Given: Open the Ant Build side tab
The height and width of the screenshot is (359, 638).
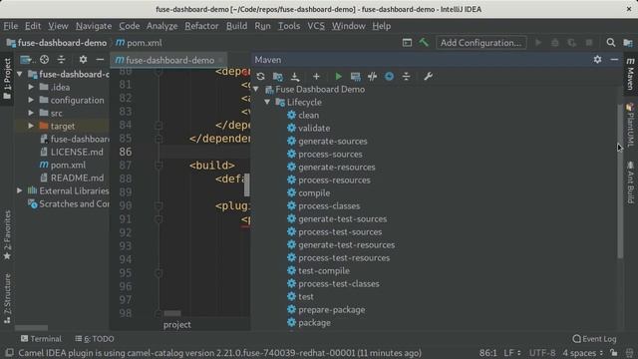Looking at the screenshot, I should pyautogui.click(x=630, y=181).
